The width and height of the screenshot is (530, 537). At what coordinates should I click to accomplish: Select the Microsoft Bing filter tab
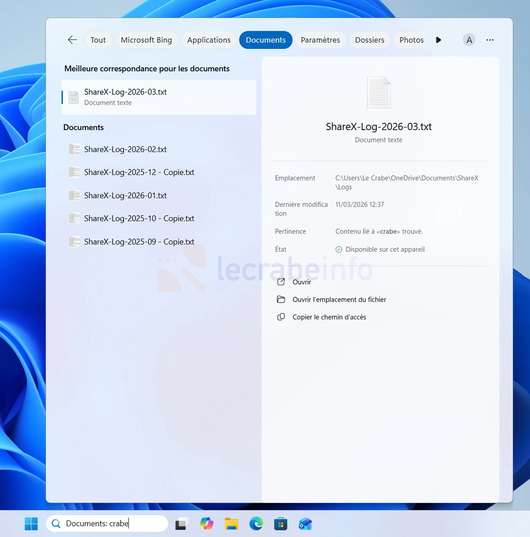(146, 40)
